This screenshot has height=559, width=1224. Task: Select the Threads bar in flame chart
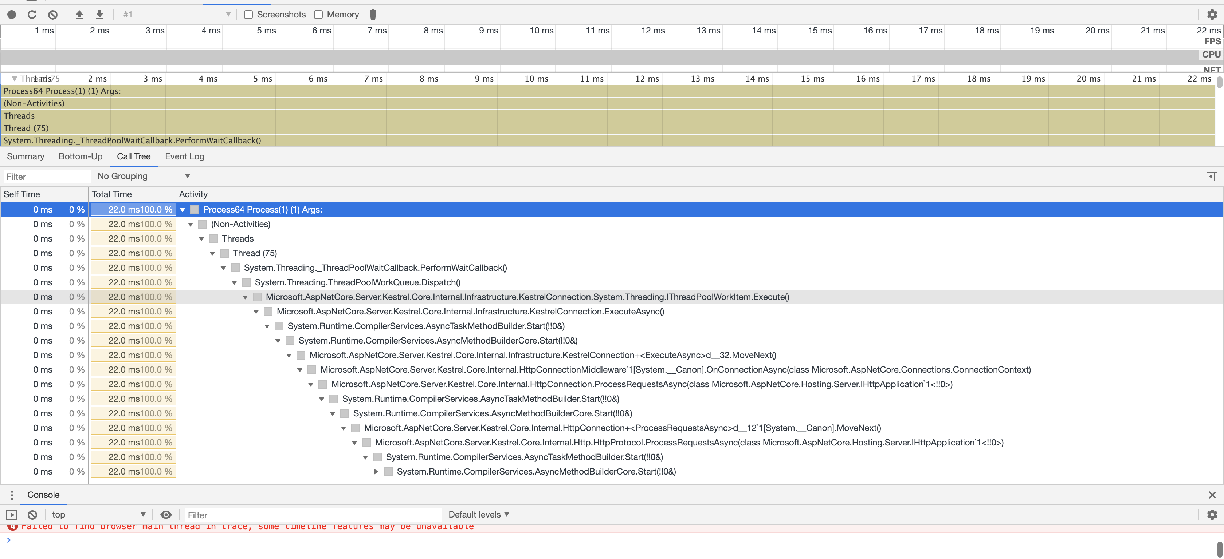(608, 116)
